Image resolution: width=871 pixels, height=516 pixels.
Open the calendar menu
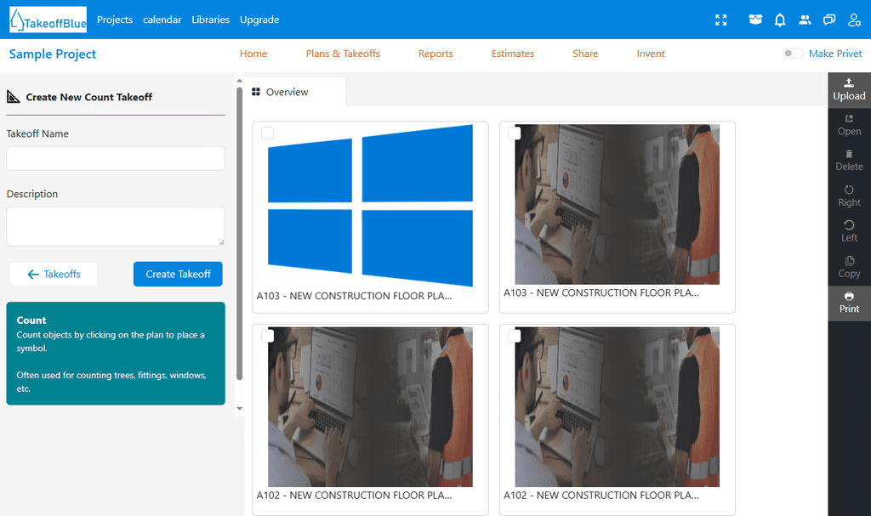[162, 20]
